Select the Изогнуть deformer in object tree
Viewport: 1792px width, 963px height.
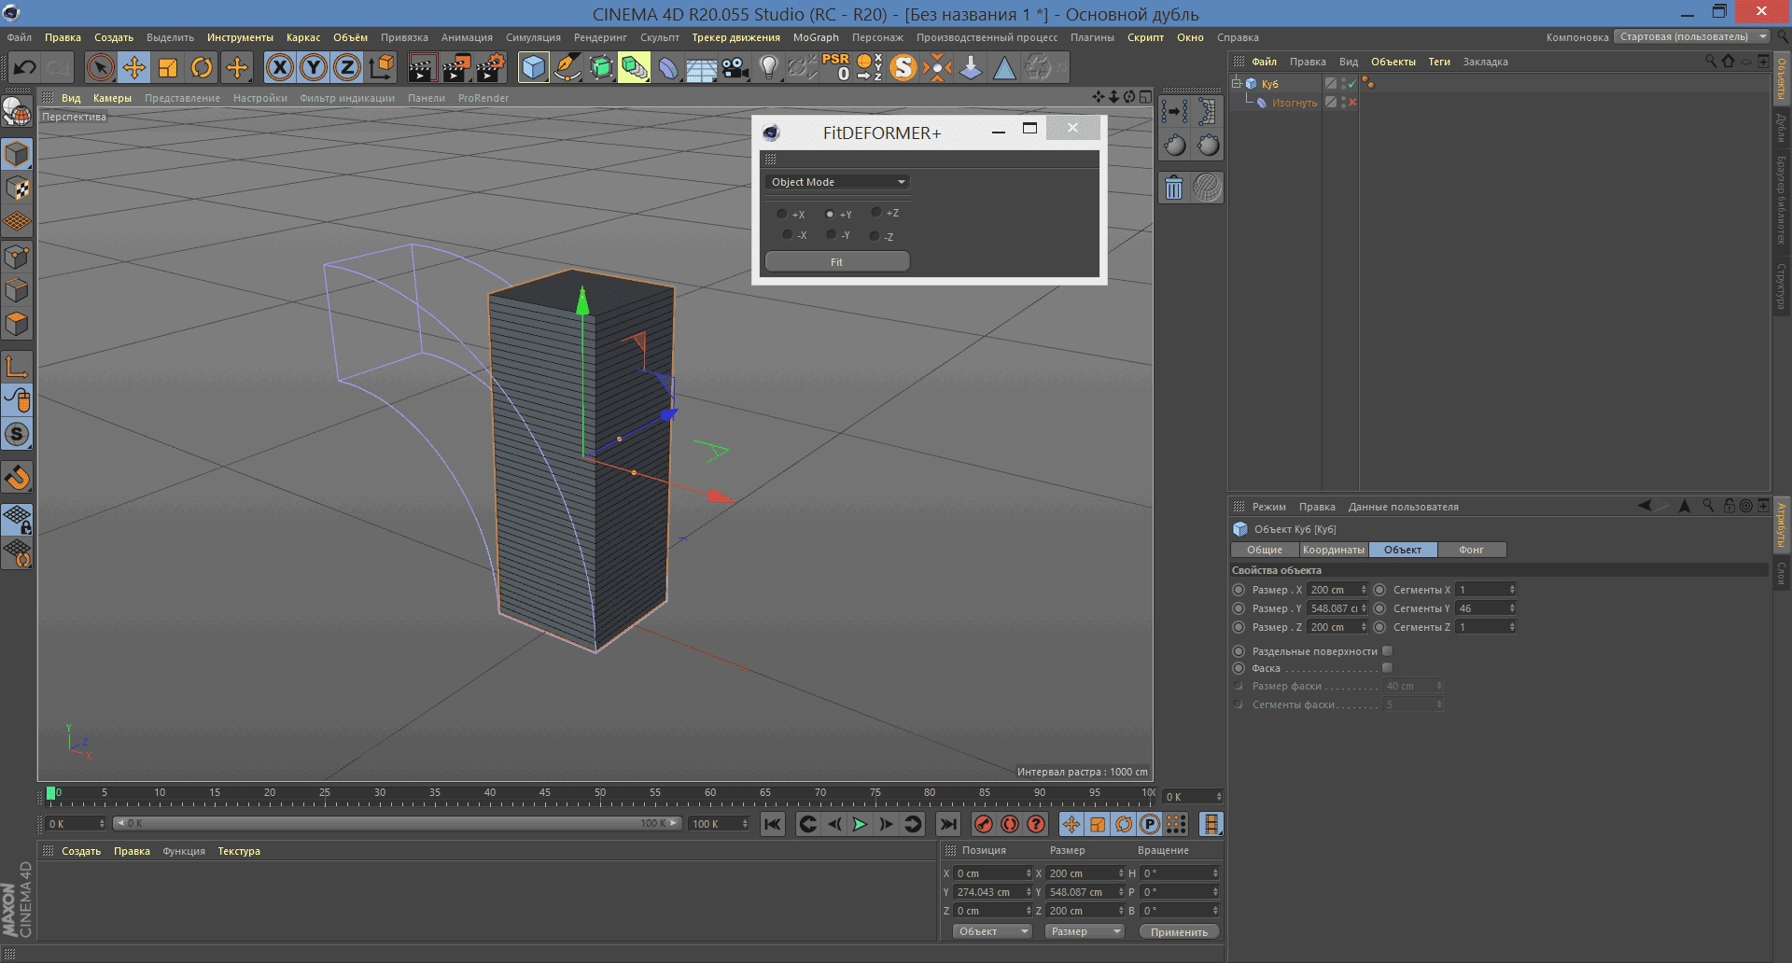tap(1295, 103)
